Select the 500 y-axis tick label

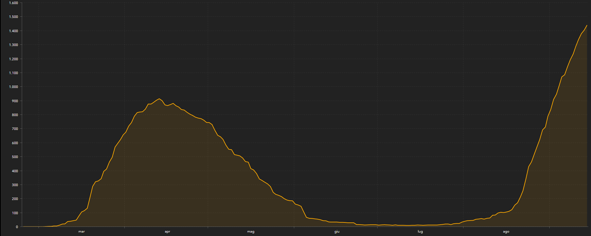coord(15,157)
